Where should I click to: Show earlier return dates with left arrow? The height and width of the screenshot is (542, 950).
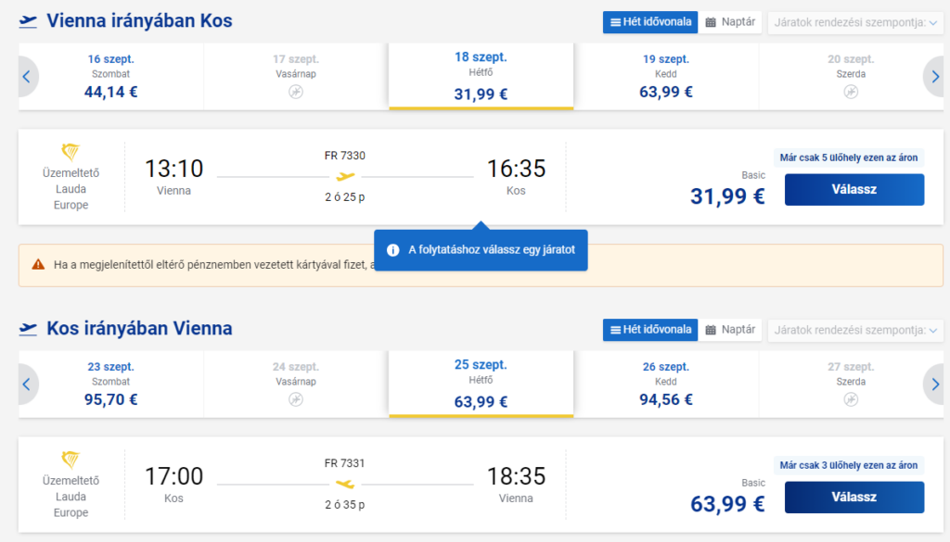click(27, 384)
